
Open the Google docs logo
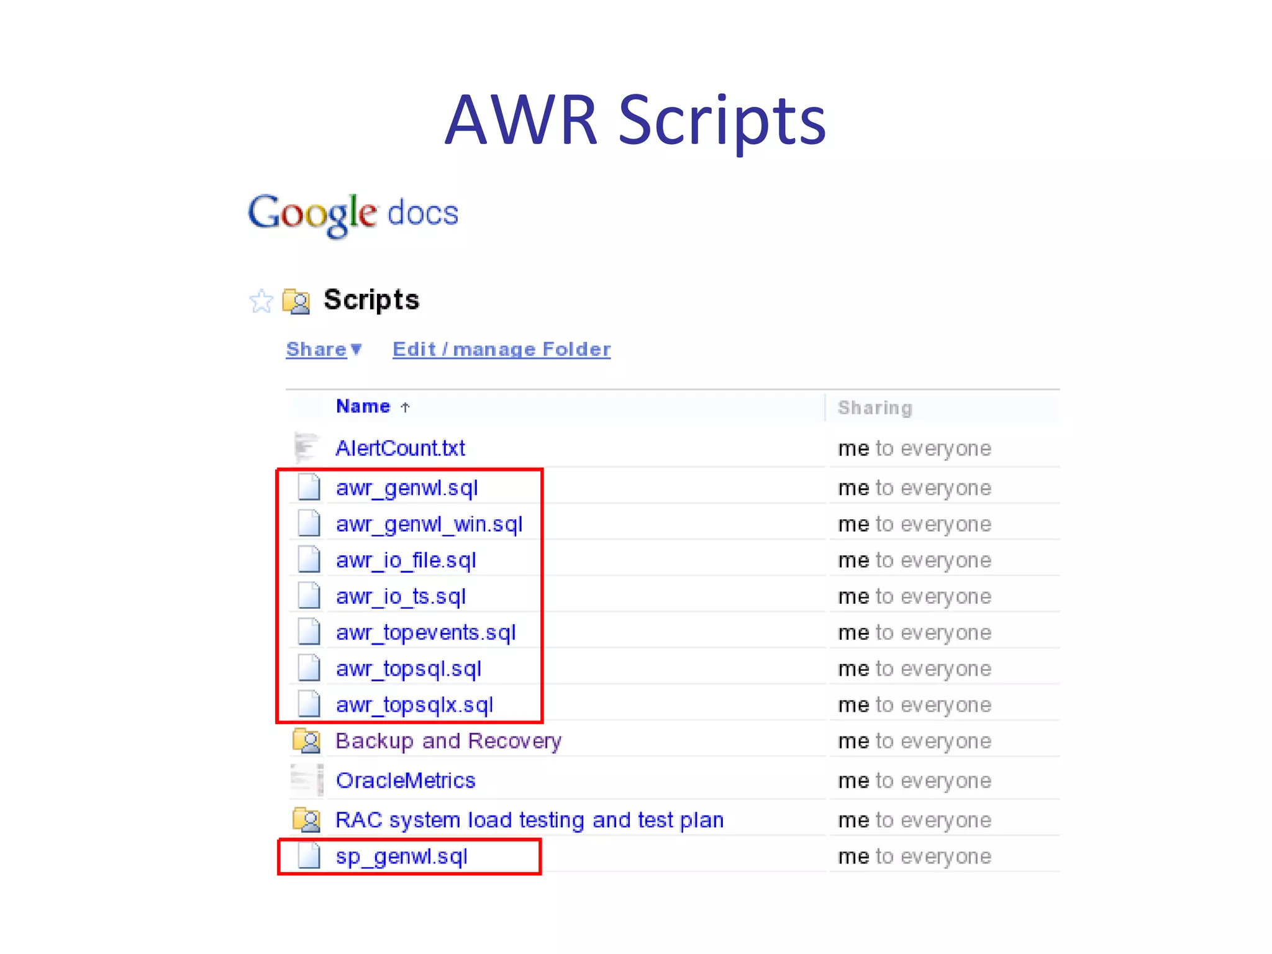[353, 215]
